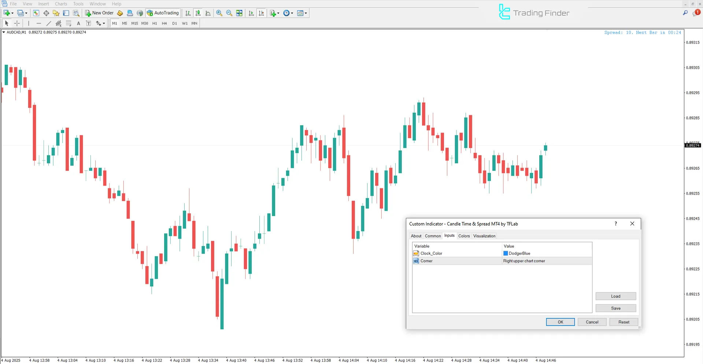Open the Charts menu

(61, 4)
